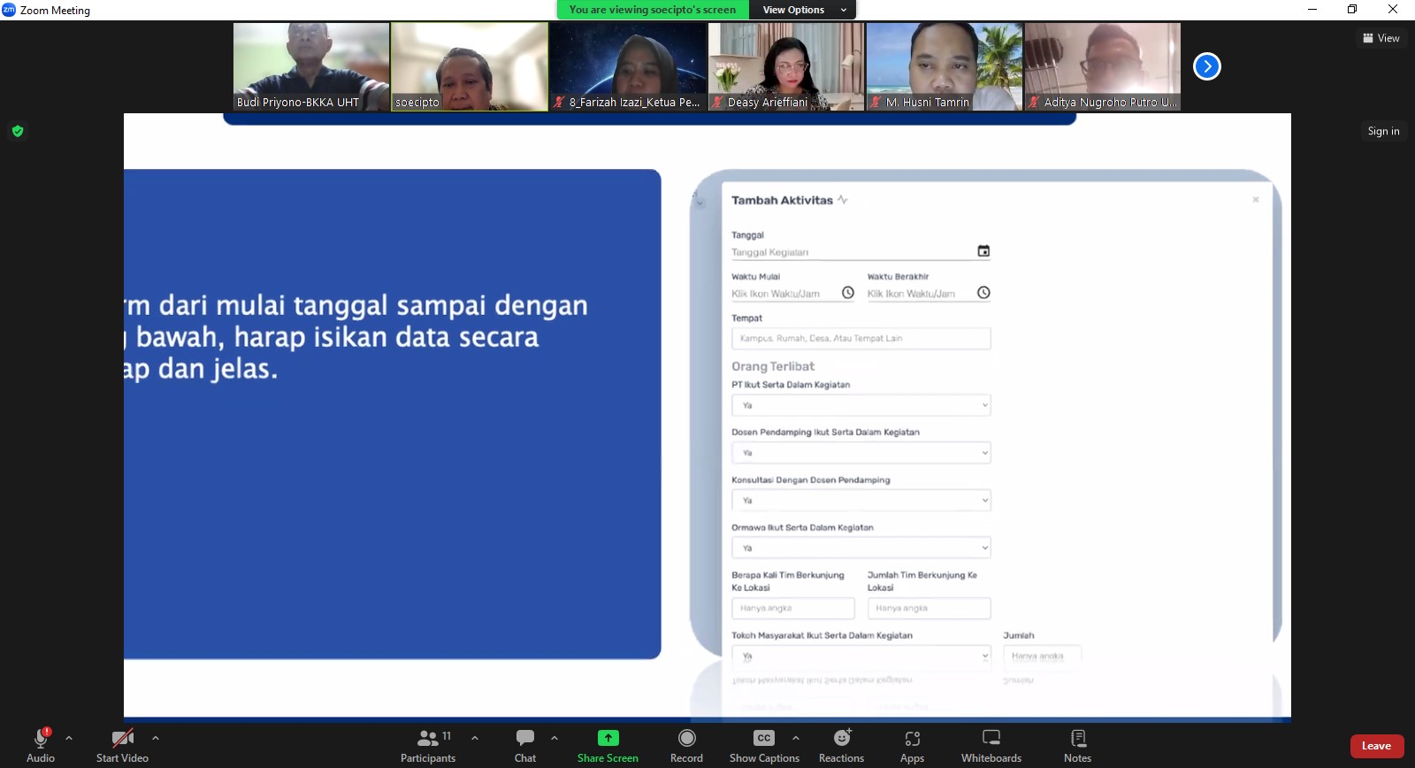Image resolution: width=1415 pixels, height=768 pixels.
Task: Open the View Options dropdown
Action: click(x=803, y=10)
